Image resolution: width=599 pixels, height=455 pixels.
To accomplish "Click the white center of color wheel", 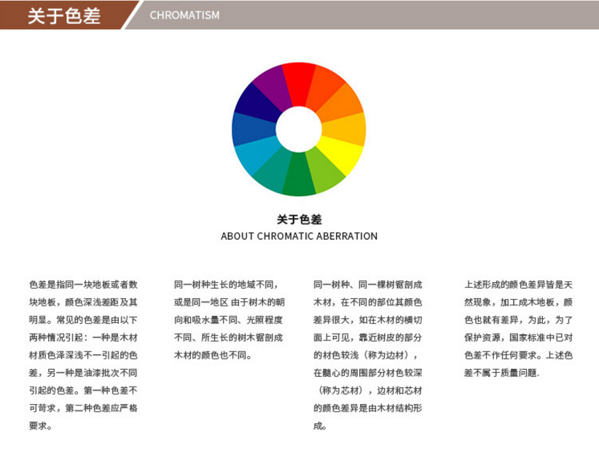I will 299,129.
